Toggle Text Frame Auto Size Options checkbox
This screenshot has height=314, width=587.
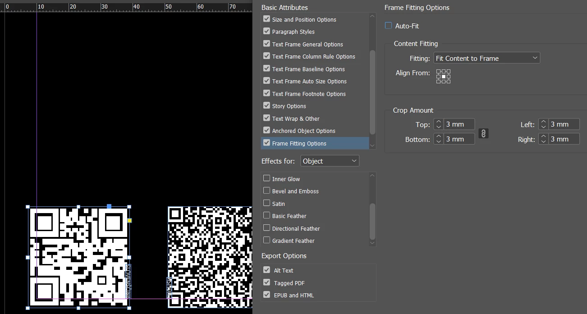(267, 81)
